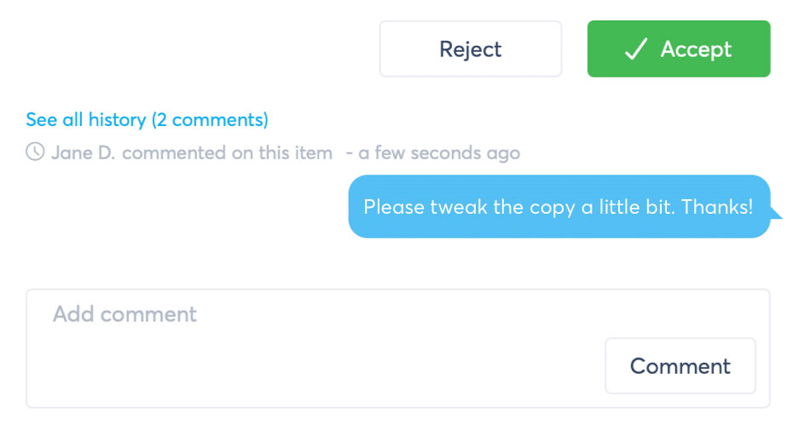Click the "(2 comments)" count text
This screenshot has width=793, height=430.
pyautogui.click(x=210, y=120)
